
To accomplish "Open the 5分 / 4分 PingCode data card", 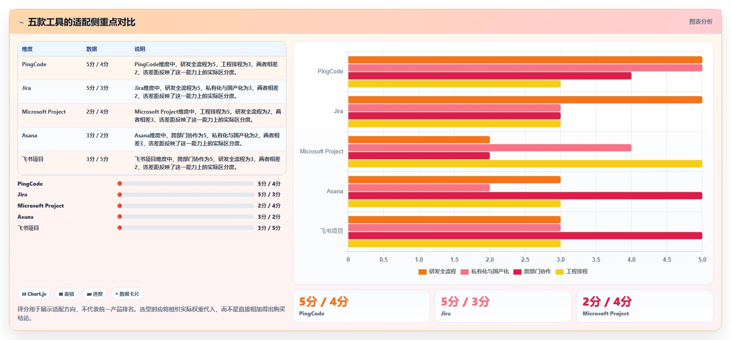I will pos(361,306).
